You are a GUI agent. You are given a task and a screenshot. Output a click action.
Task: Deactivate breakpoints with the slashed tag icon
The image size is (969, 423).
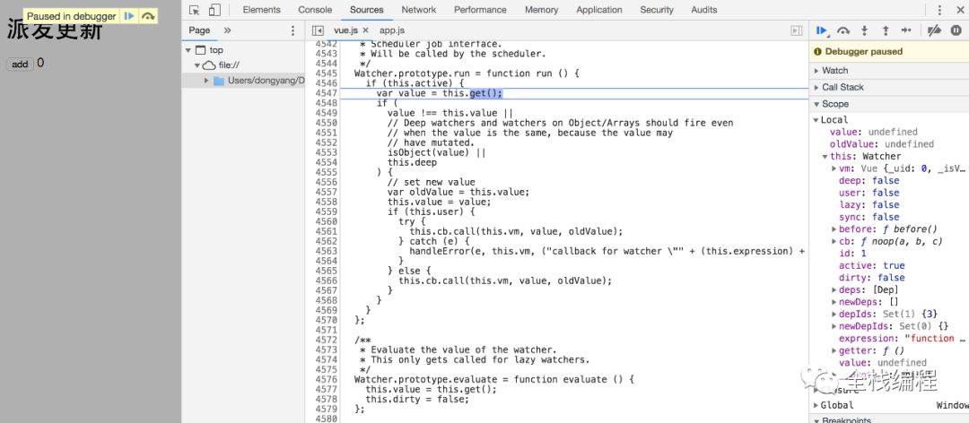click(x=935, y=30)
